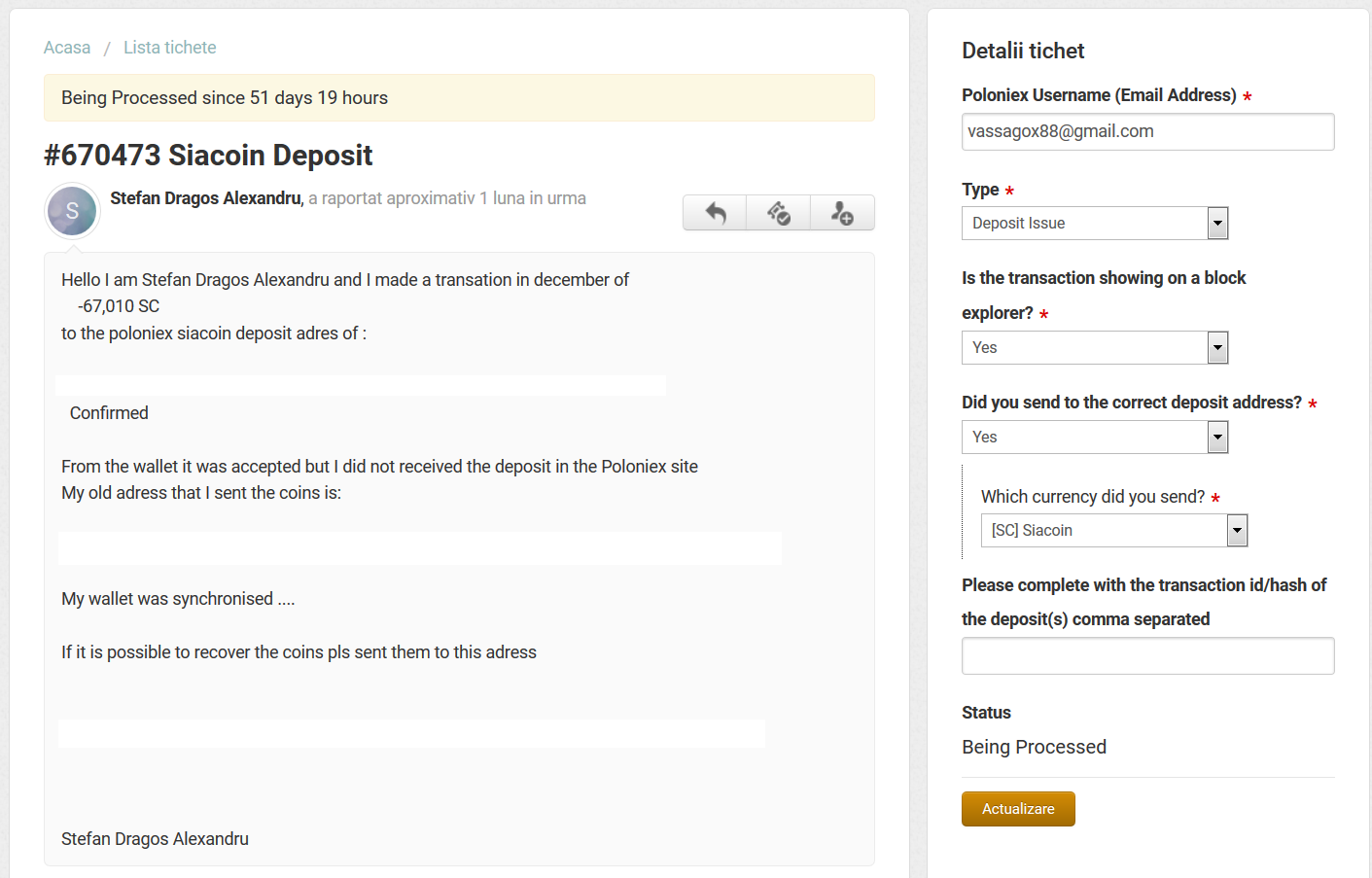The height and width of the screenshot is (878, 1372).
Task: Click the ticket message body text
Action: tap(379, 467)
